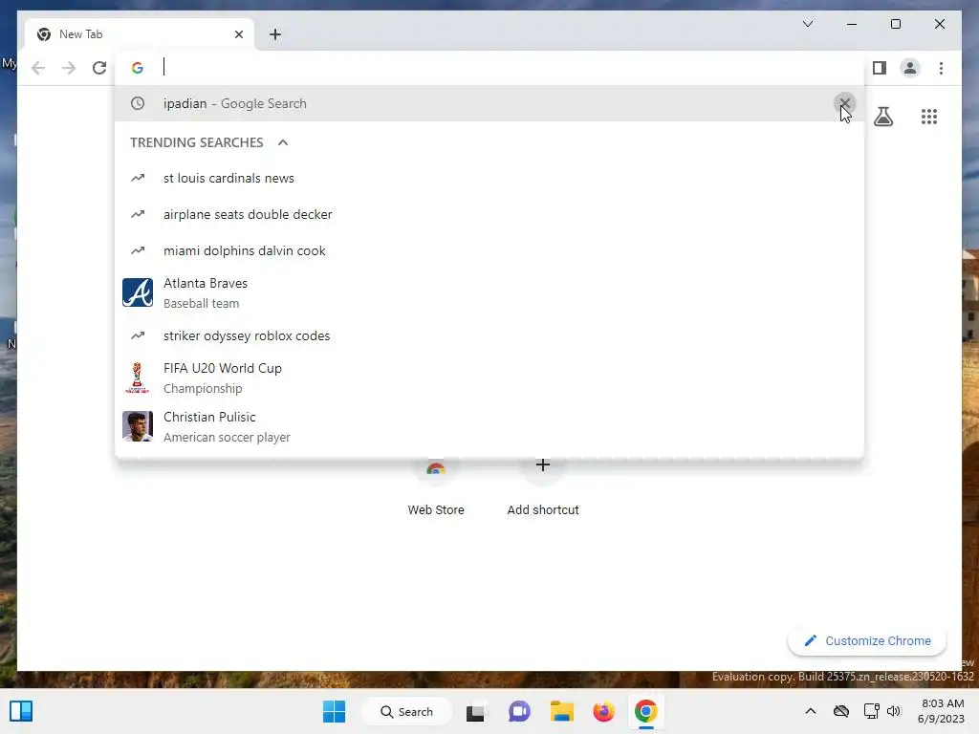Click the taskbar Search box

coord(406,711)
